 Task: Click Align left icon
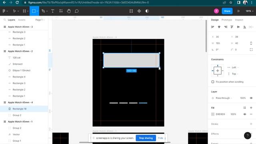[212, 27]
